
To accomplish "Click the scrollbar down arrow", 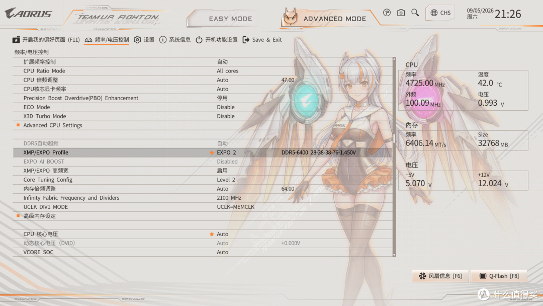I will pos(394,255).
